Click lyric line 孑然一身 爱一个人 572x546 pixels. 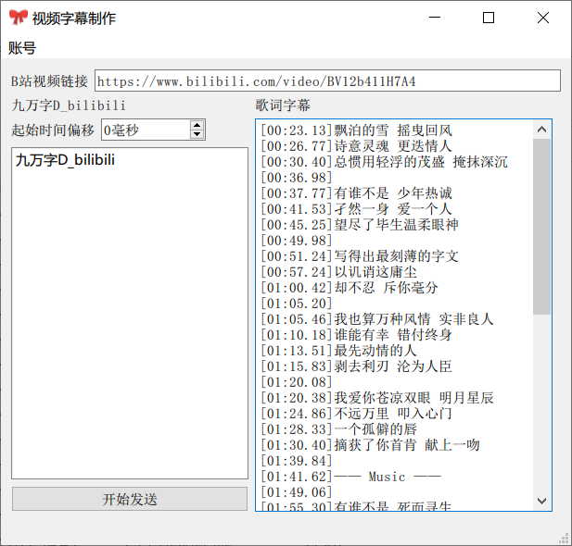[x=356, y=209]
